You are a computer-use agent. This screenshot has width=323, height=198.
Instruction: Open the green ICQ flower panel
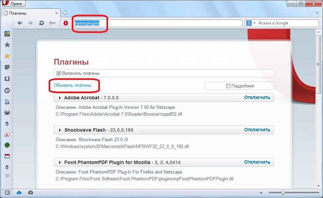point(7,145)
